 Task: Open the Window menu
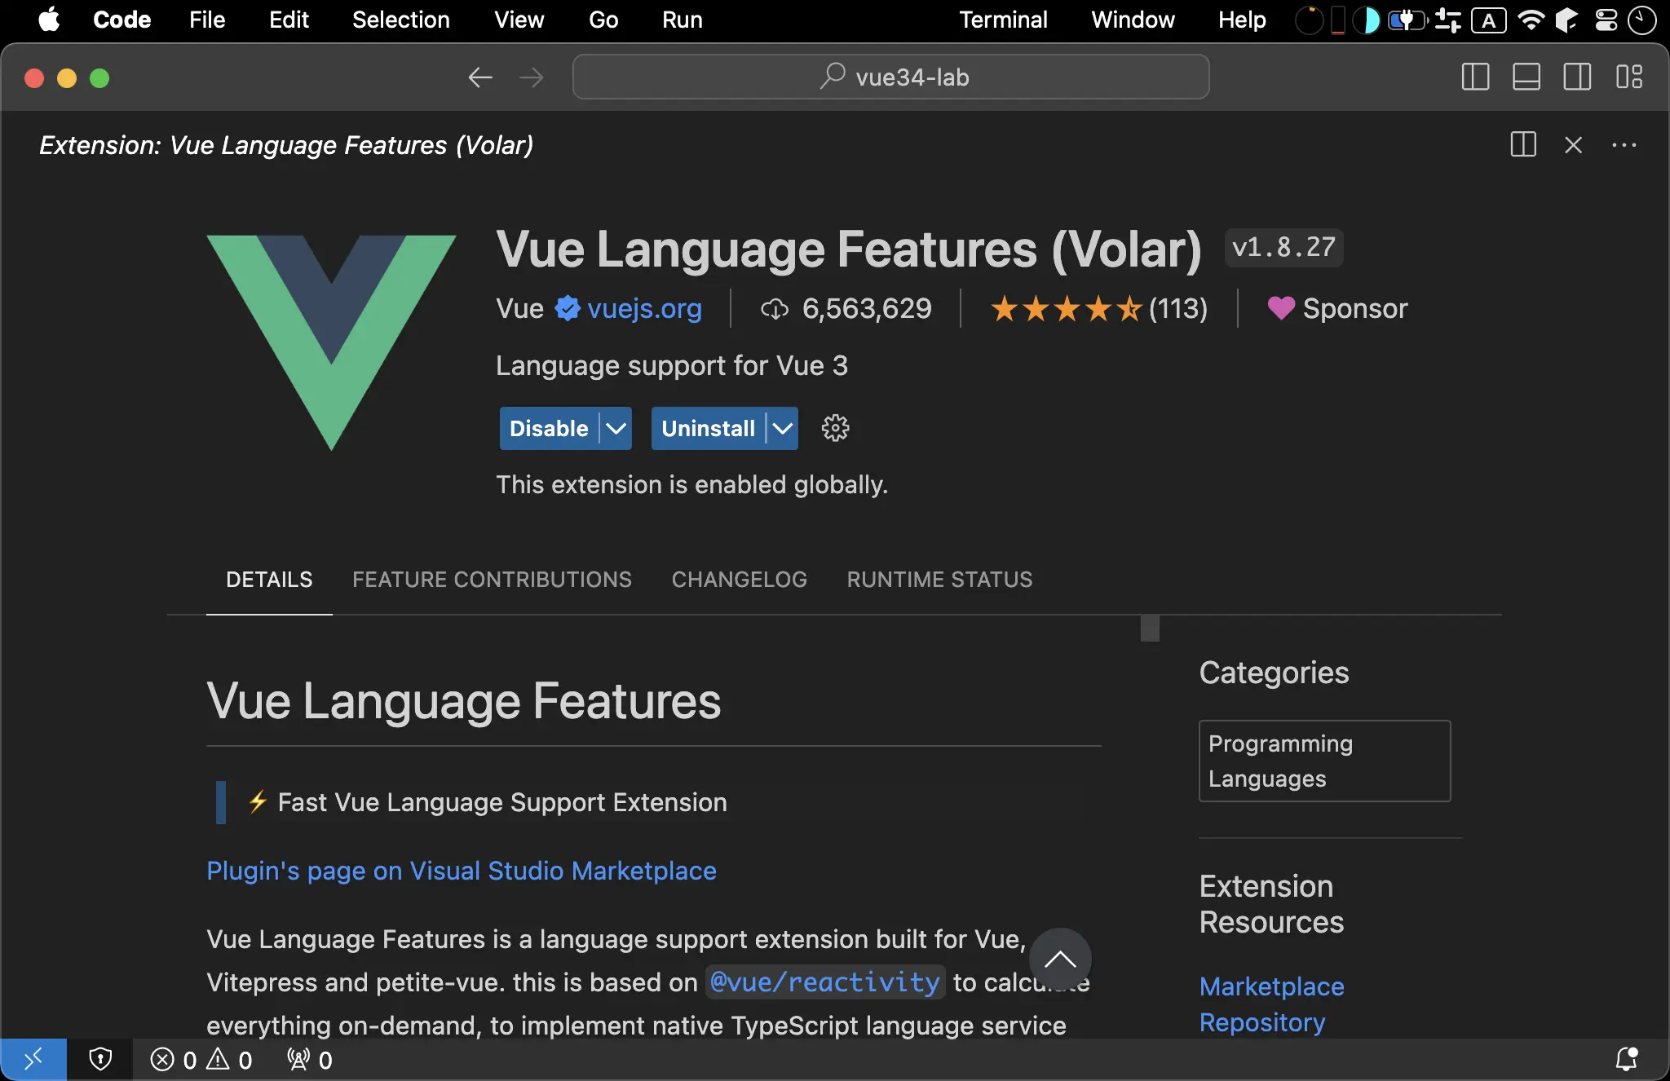(1133, 20)
